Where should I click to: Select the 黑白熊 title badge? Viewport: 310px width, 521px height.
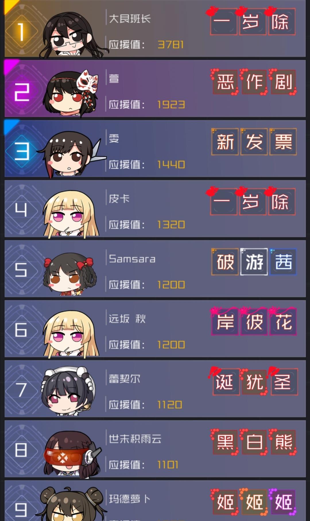tap(254, 442)
